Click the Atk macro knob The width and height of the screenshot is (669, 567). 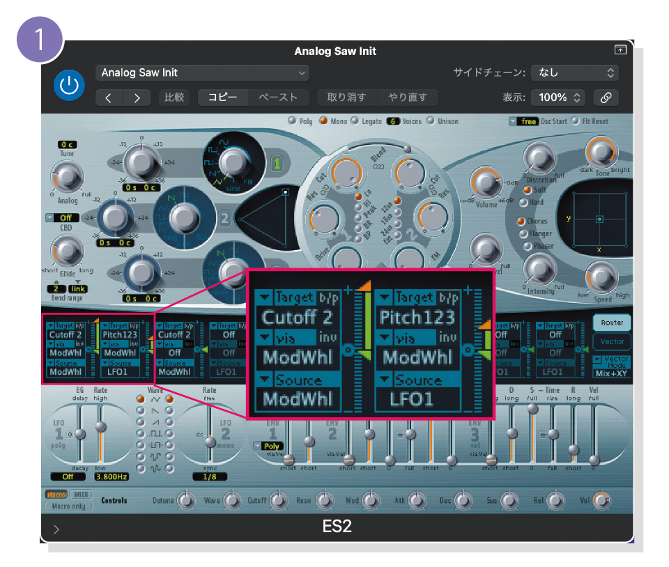pyautogui.click(x=417, y=501)
